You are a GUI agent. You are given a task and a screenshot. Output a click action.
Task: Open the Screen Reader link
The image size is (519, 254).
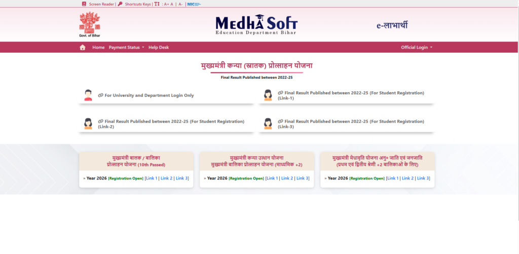click(x=101, y=4)
